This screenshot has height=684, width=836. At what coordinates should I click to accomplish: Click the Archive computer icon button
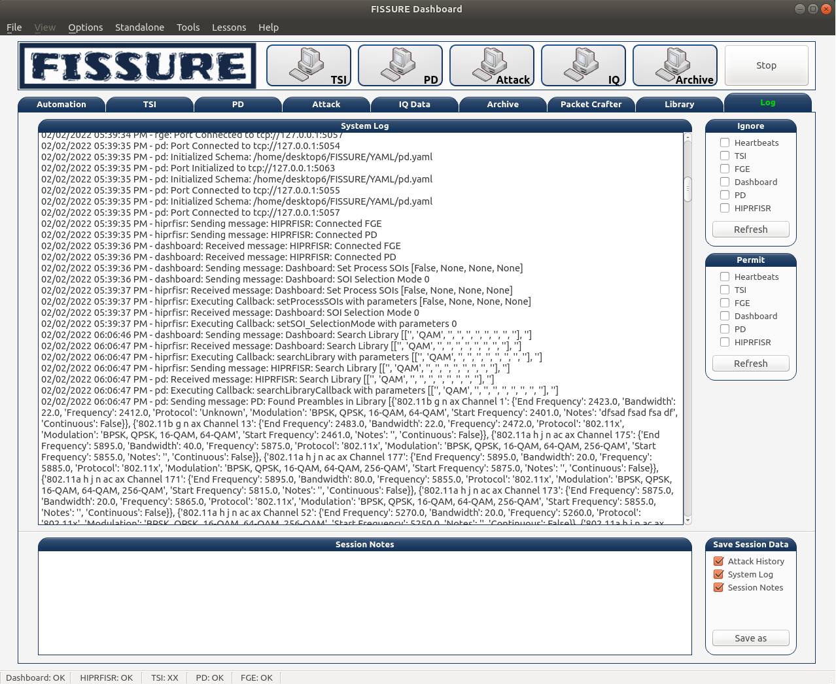coord(675,65)
